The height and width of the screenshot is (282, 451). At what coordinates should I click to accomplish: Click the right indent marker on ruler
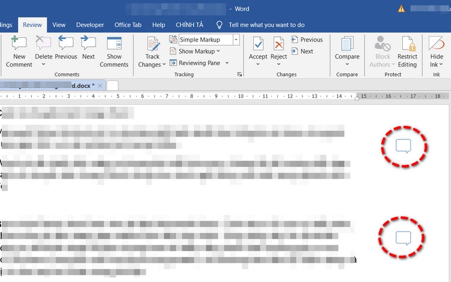click(x=357, y=98)
